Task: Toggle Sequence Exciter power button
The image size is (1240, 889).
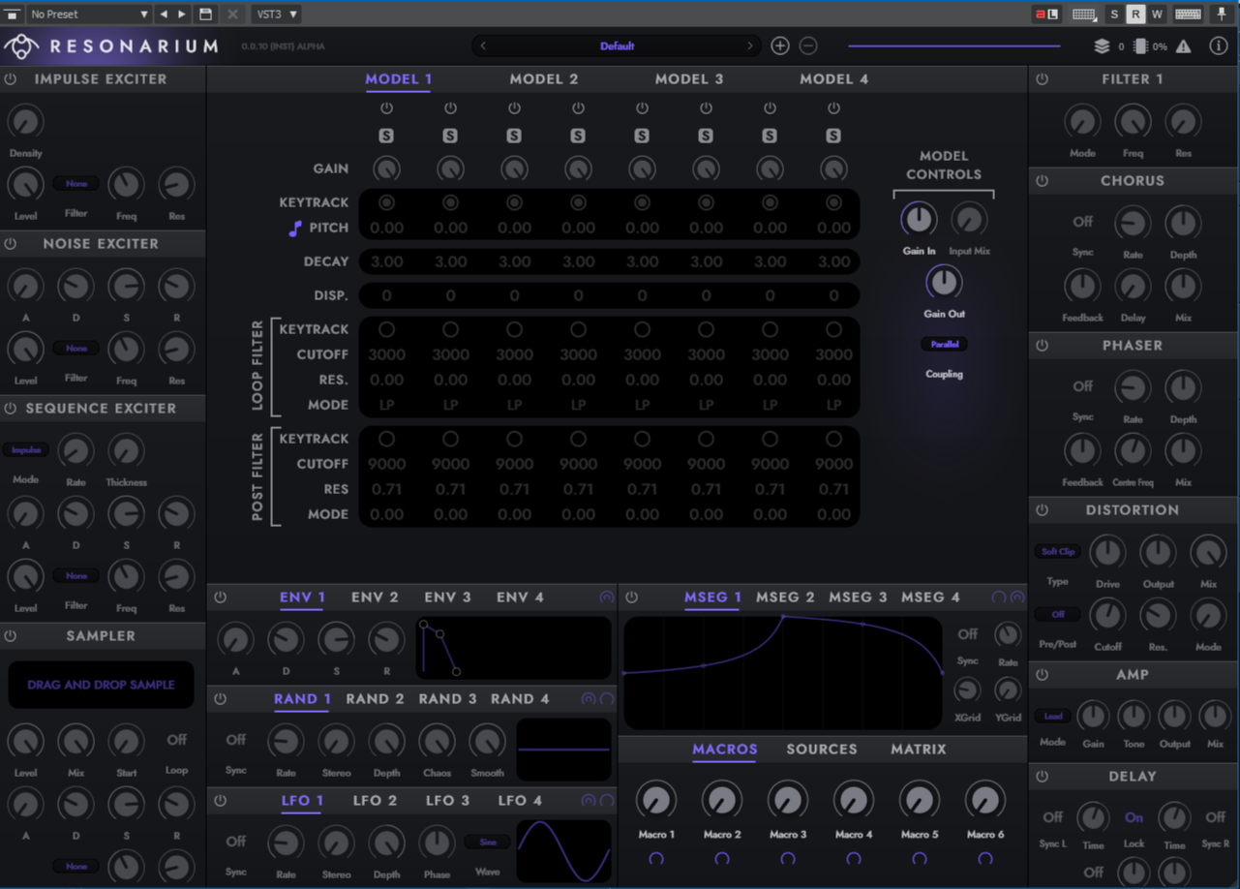Action: (x=11, y=409)
